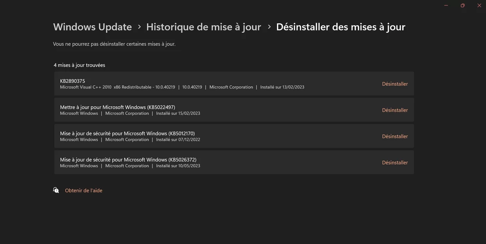Select the KB2890375 title text

click(x=72, y=81)
